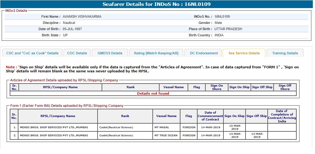The width and height of the screenshot is (315, 154).
Task: Click the first name value AVANISH VISHVAKARMA
Action: (x=82, y=16)
